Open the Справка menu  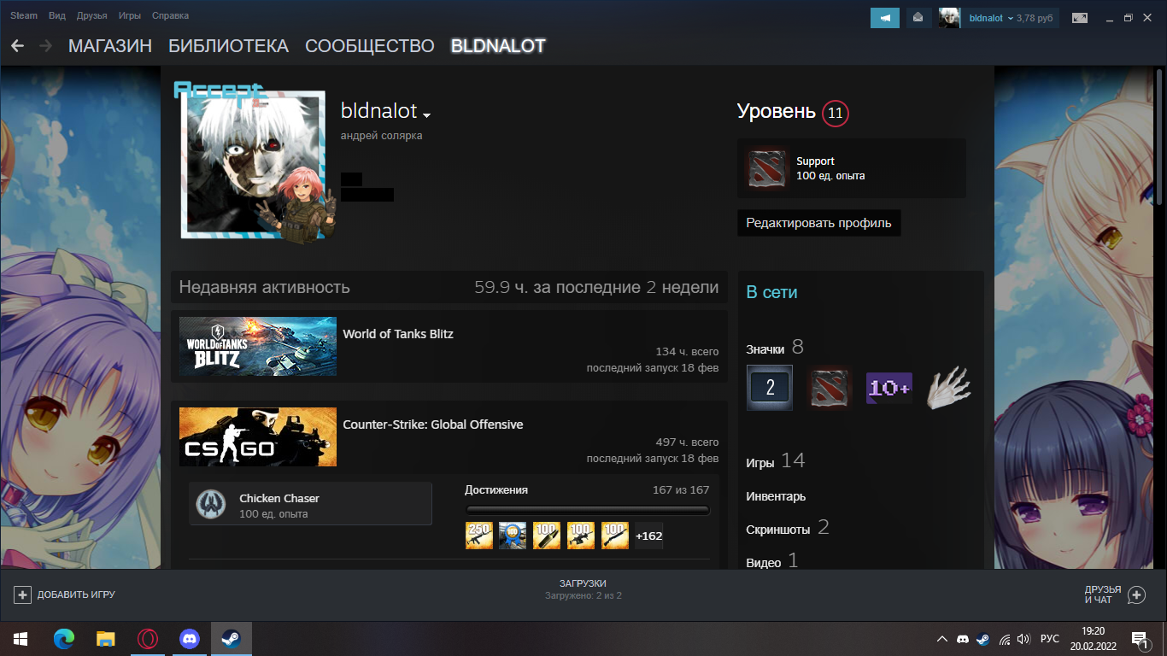pos(170,16)
